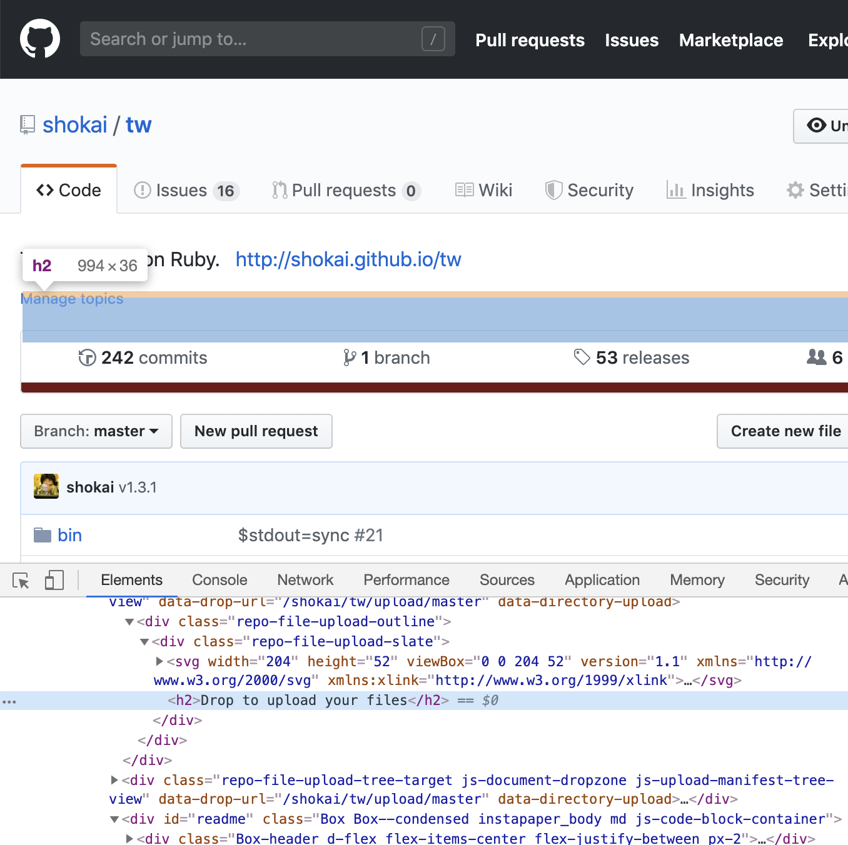Click the eye watch icon
848x845 pixels.
[x=816, y=126]
